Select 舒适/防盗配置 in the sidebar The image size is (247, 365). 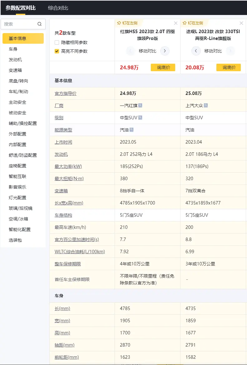(23, 155)
